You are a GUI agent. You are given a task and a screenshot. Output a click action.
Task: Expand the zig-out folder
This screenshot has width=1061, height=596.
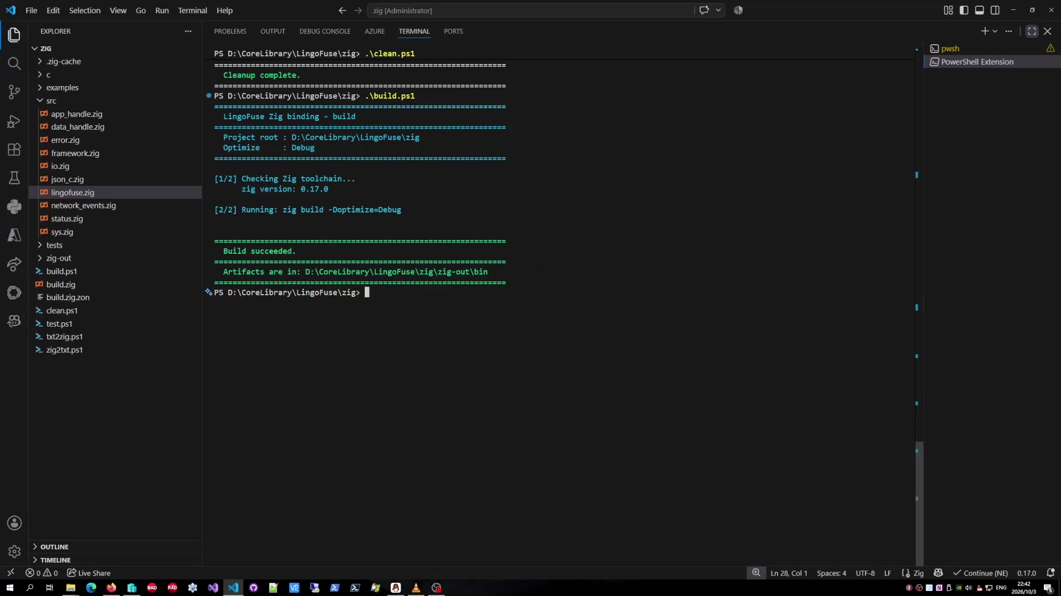(115, 258)
